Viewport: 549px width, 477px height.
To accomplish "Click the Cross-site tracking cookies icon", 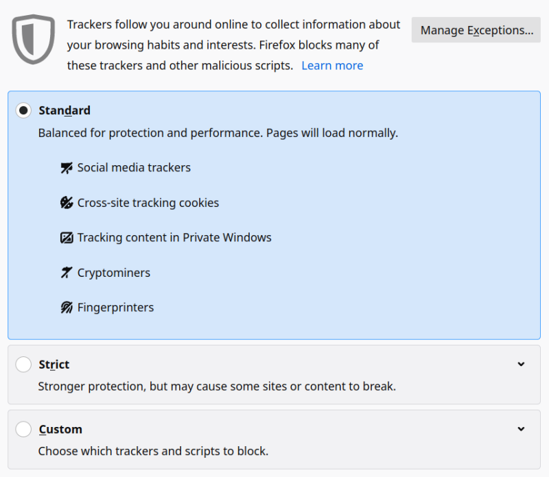I will 67,202.
